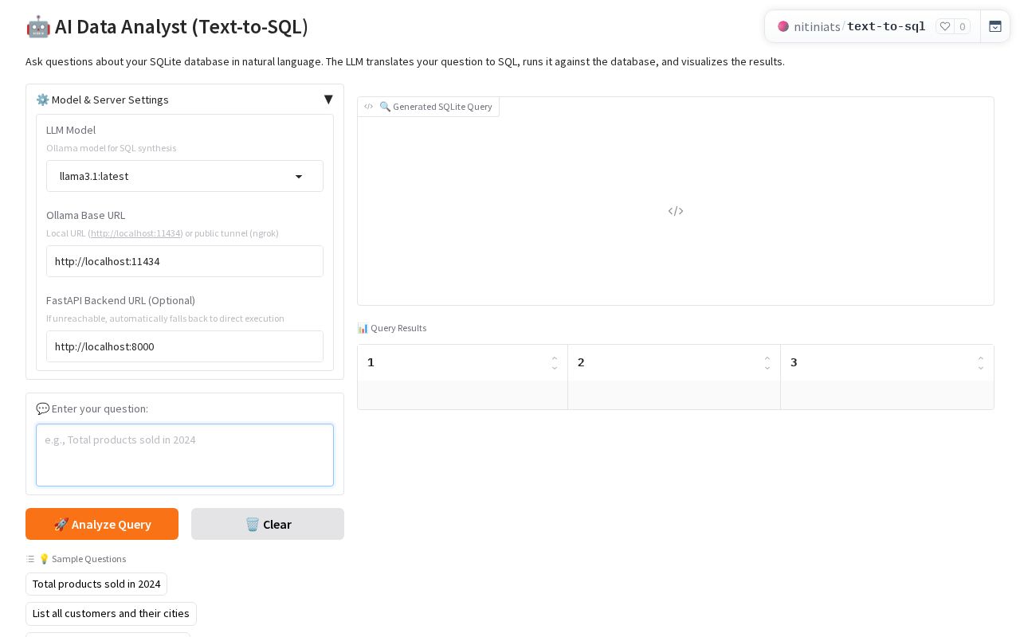Open the nitiniats profile link
The image size is (1020, 637).
click(x=817, y=26)
